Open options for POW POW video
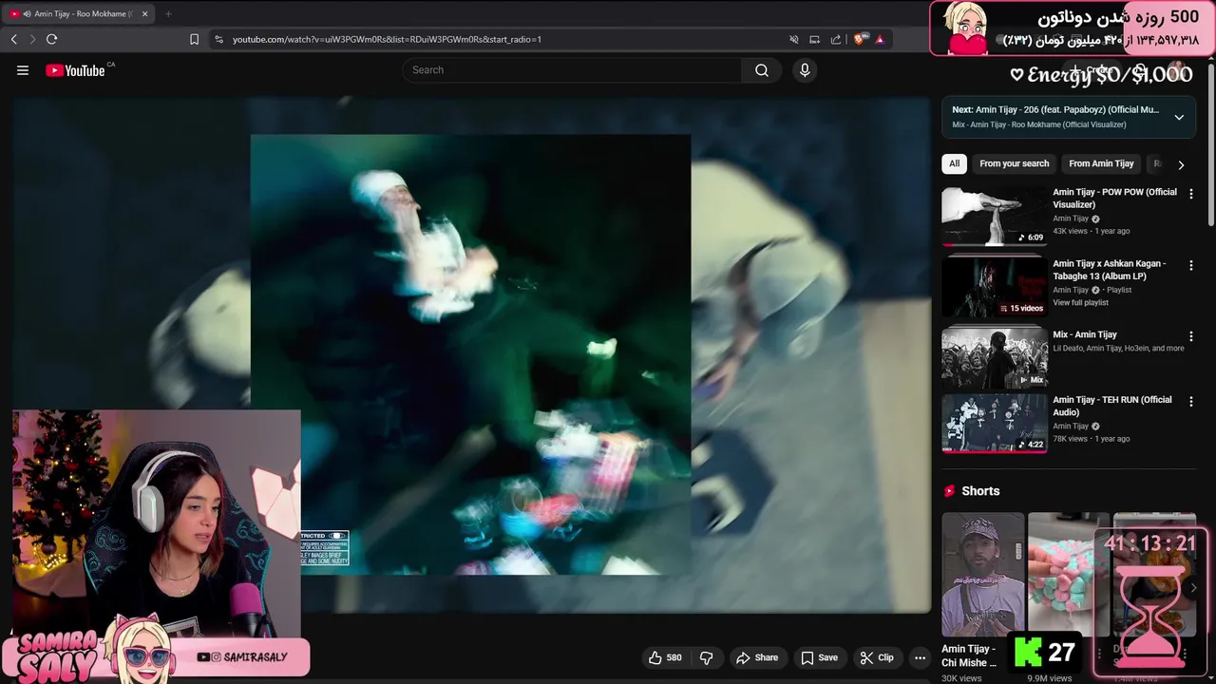The width and height of the screenshot is (1216, 684). click(1190, 194)
